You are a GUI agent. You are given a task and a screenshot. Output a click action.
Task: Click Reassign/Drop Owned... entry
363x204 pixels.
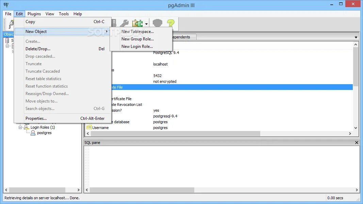[63, 94]
